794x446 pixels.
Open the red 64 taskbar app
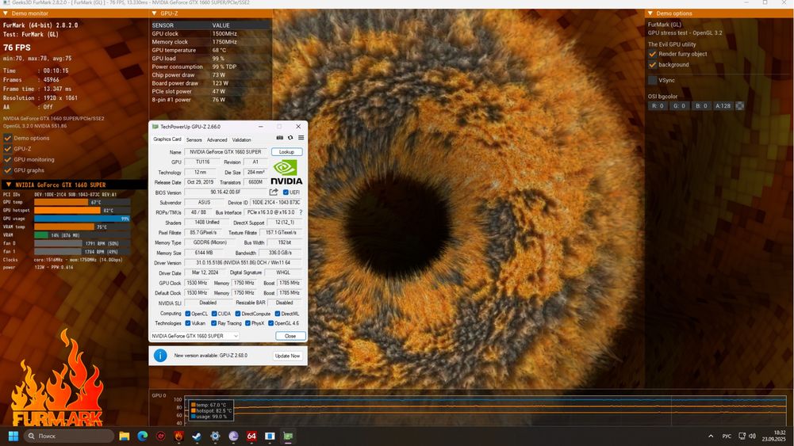pos(251,436)
